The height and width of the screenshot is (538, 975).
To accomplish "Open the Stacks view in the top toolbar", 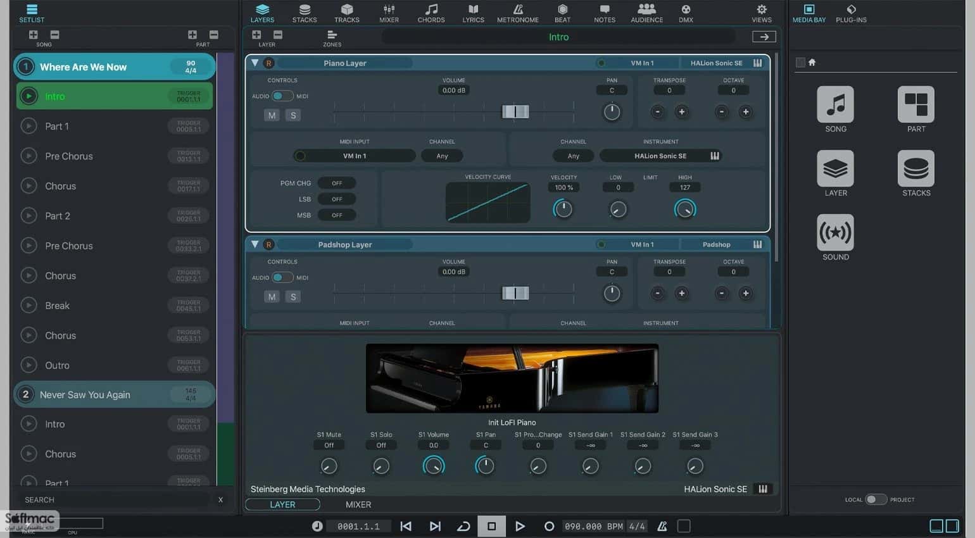I will point(305,13).
